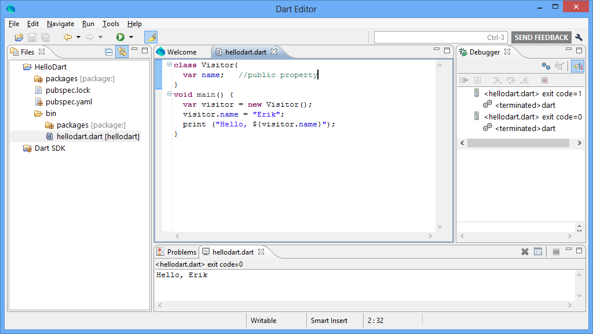Switch to the Problems tab
Screen dimensions: 593x334
pyautogui.click(x=177, y=252)
